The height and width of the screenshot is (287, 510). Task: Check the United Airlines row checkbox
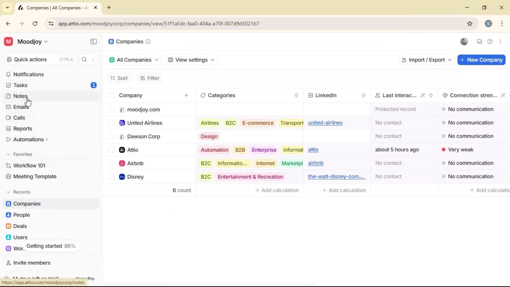(112, 123)
